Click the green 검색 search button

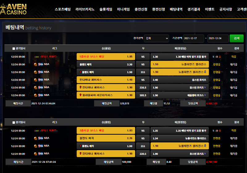[237, 38]
